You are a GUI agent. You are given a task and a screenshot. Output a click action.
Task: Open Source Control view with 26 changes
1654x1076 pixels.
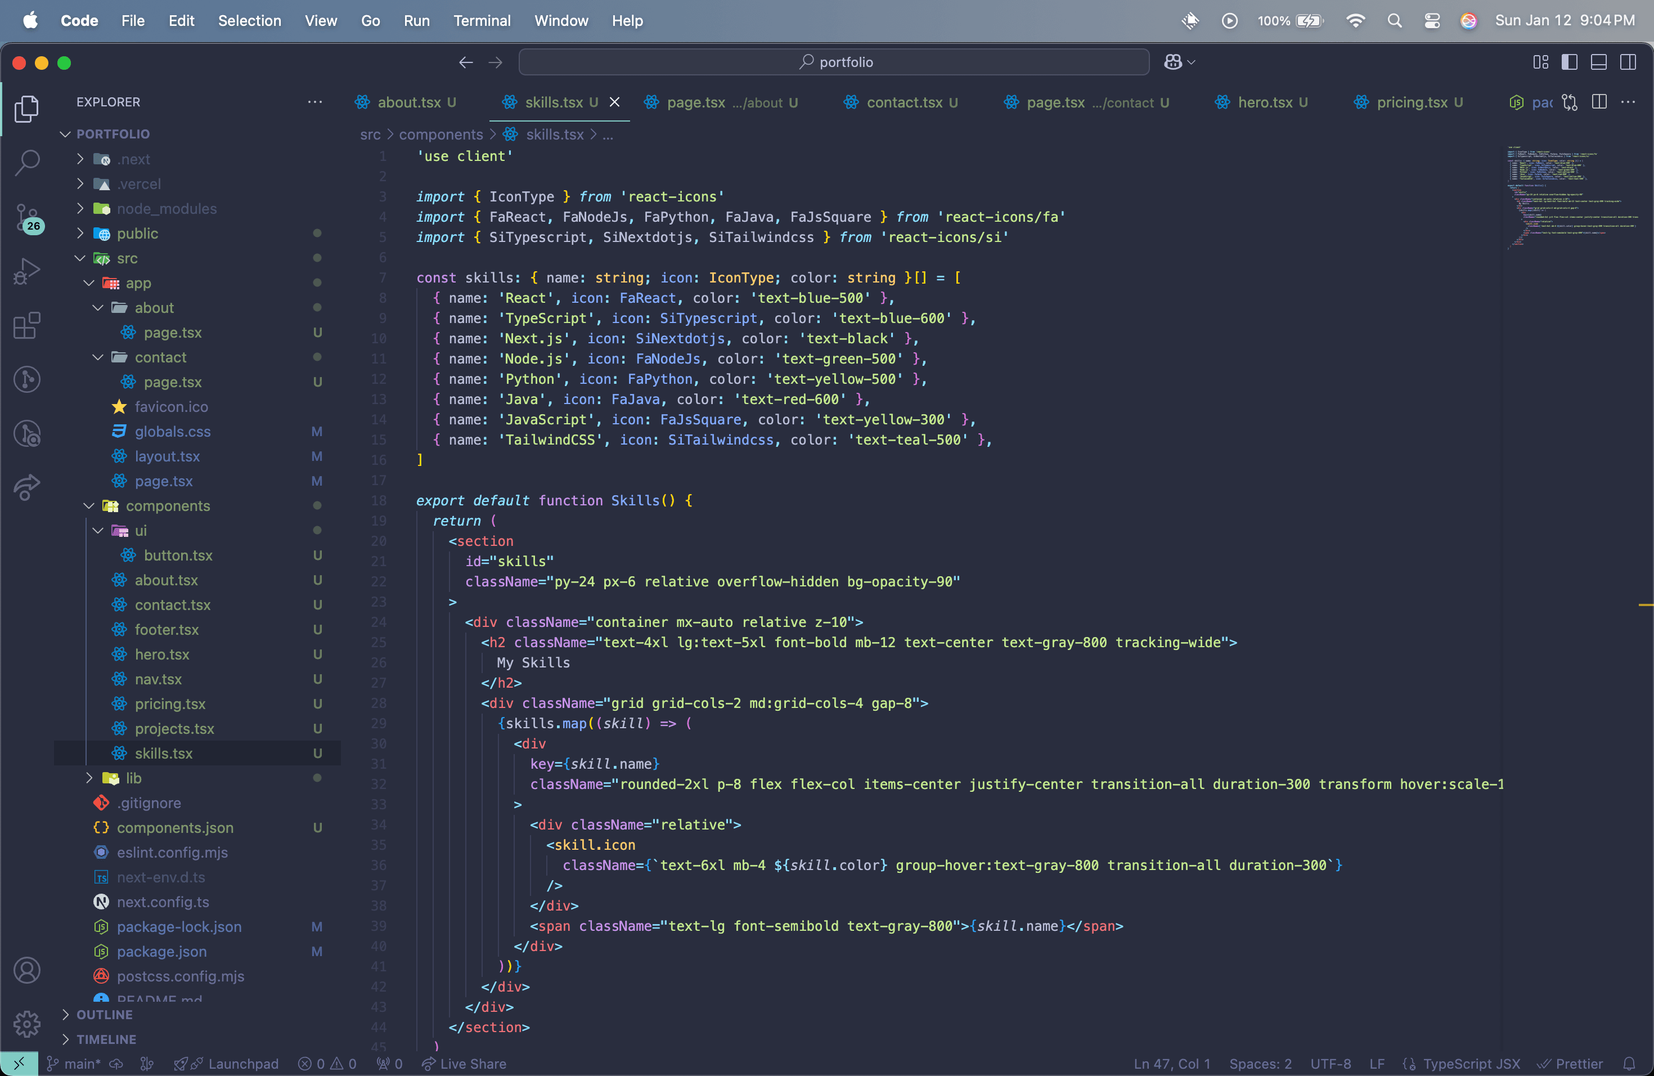pyautogui.click(x=28, y=218)
